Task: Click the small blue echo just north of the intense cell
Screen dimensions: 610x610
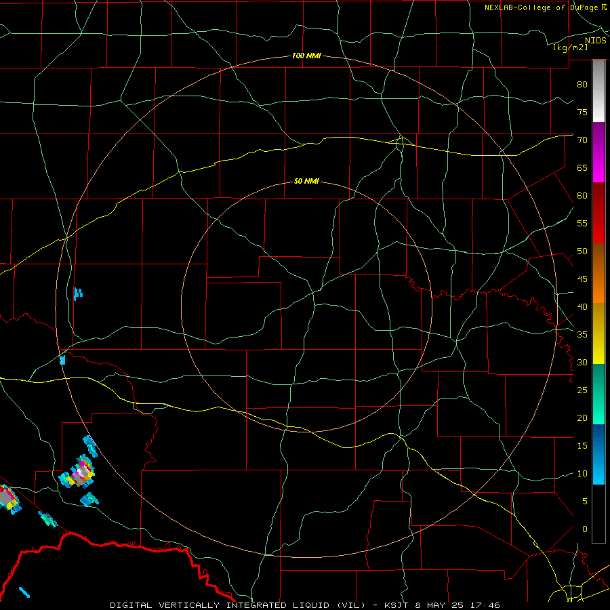Action: pos(90,446)
